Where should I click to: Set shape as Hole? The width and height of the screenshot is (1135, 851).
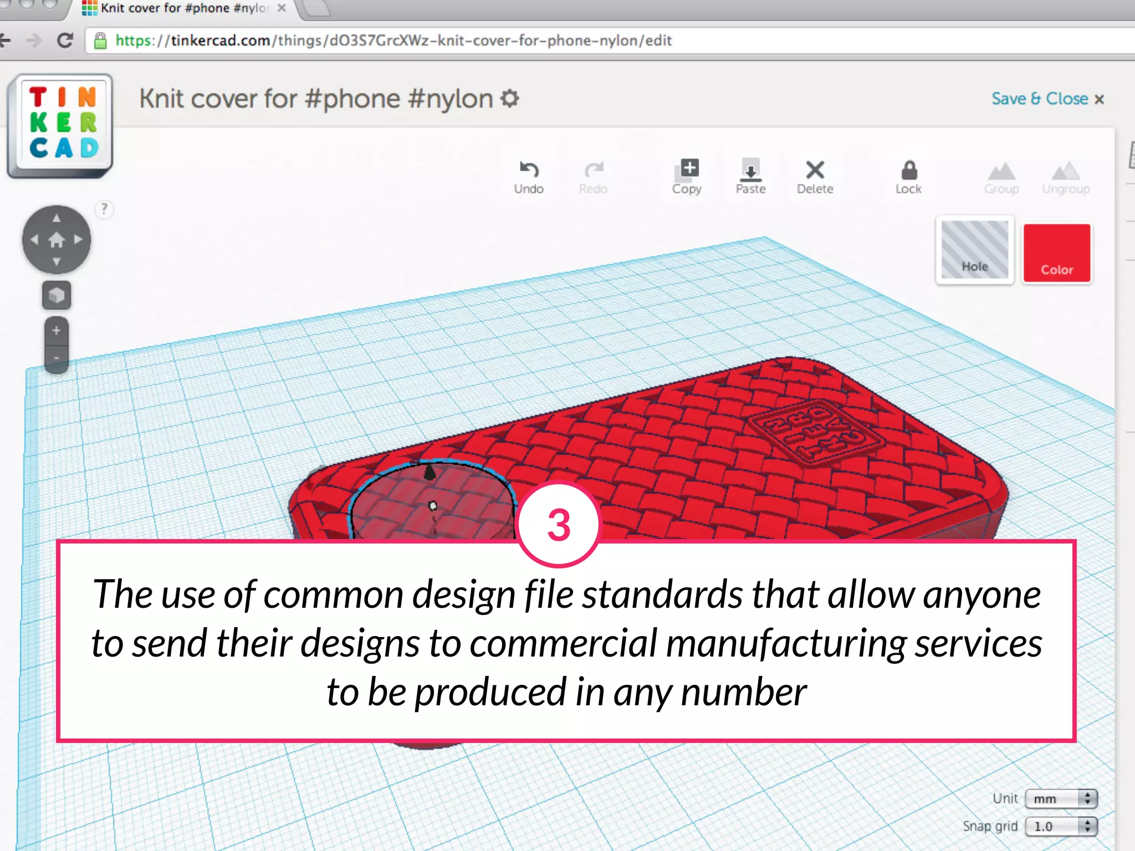pos(975,250)
